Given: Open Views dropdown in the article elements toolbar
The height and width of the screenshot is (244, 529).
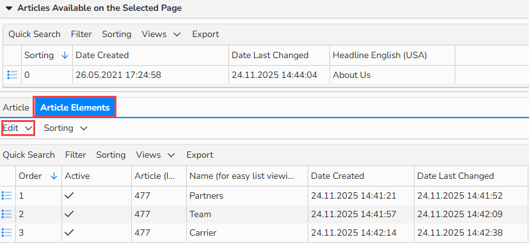Looking at the screenshot, I should coord(155,155).
